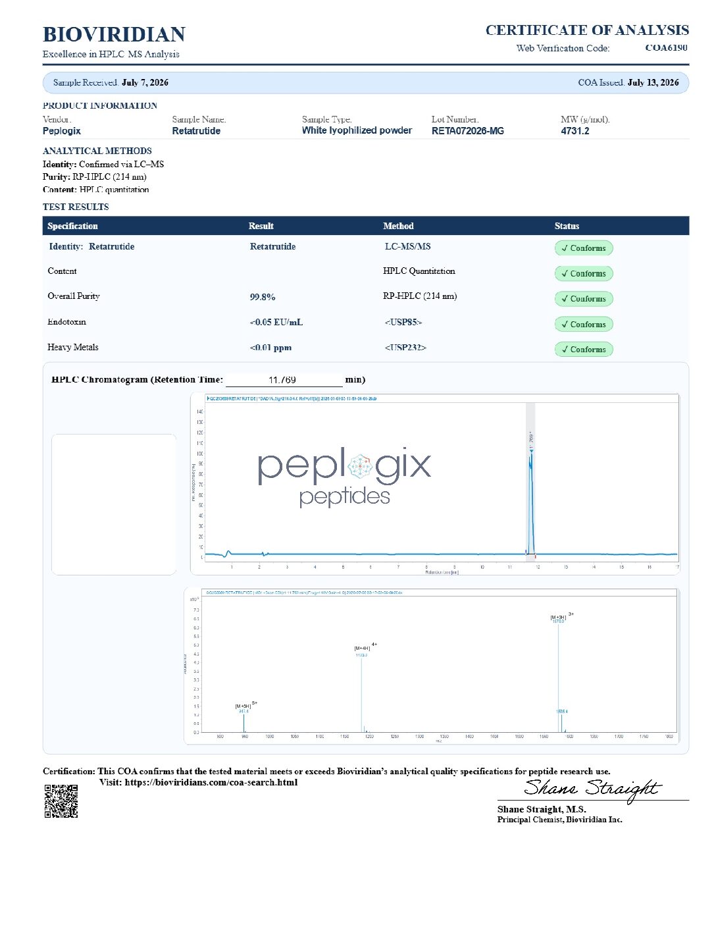Click the [M+4H] 4+ peak label in mass spectrum
This screenshot has height=927, width=716.
coord(365,648)
